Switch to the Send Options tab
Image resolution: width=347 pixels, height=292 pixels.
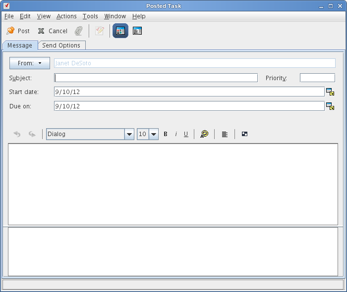(x=61, y=46)
